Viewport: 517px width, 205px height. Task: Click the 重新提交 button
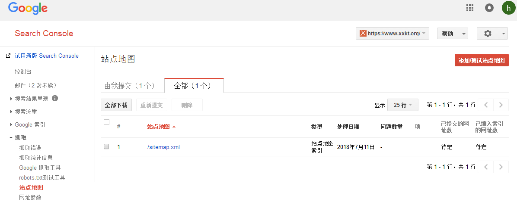152,105
